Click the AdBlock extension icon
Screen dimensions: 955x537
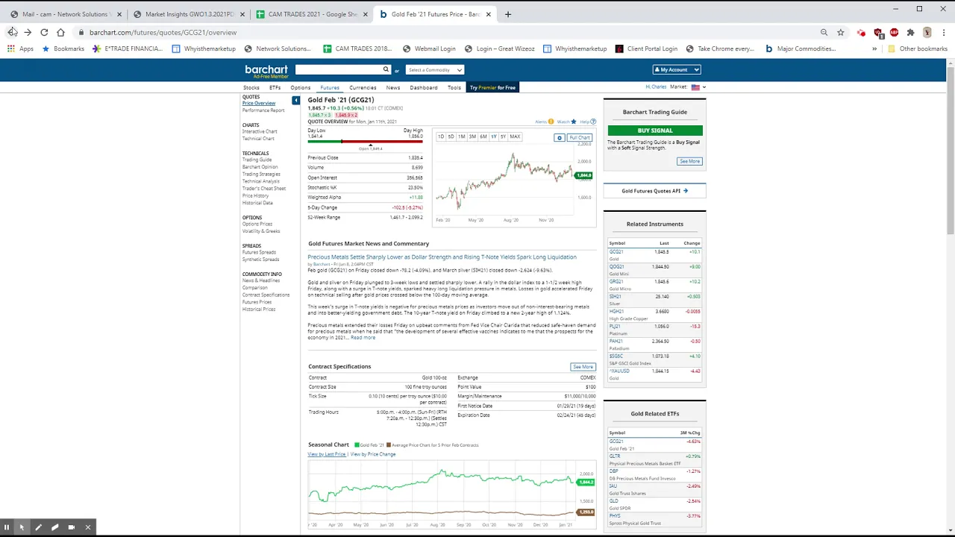(x=894, y=32)
